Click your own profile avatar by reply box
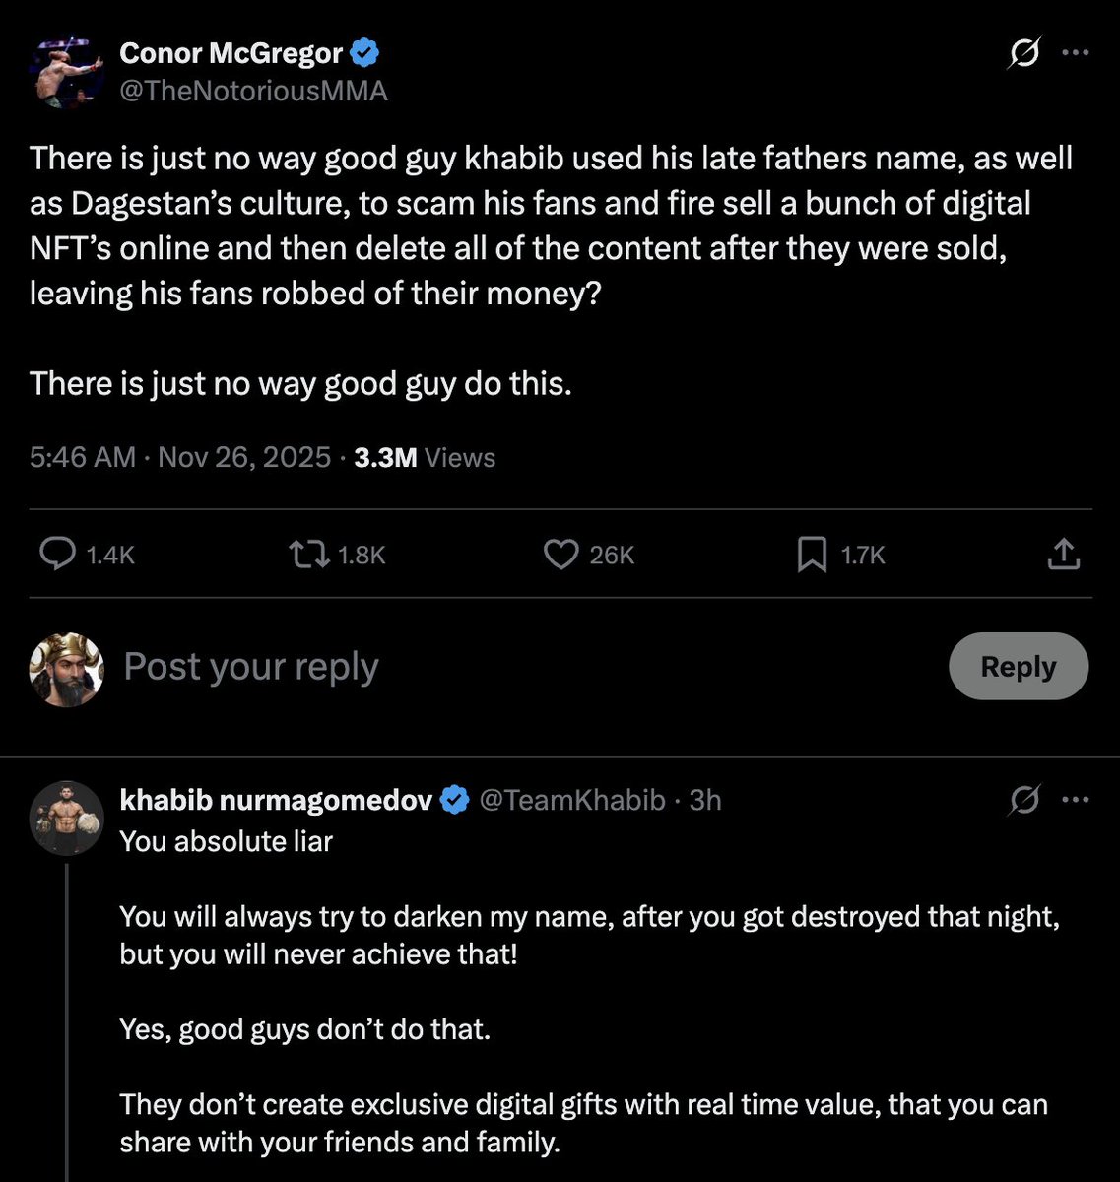1120x1182 pixels. click(67, 669)
